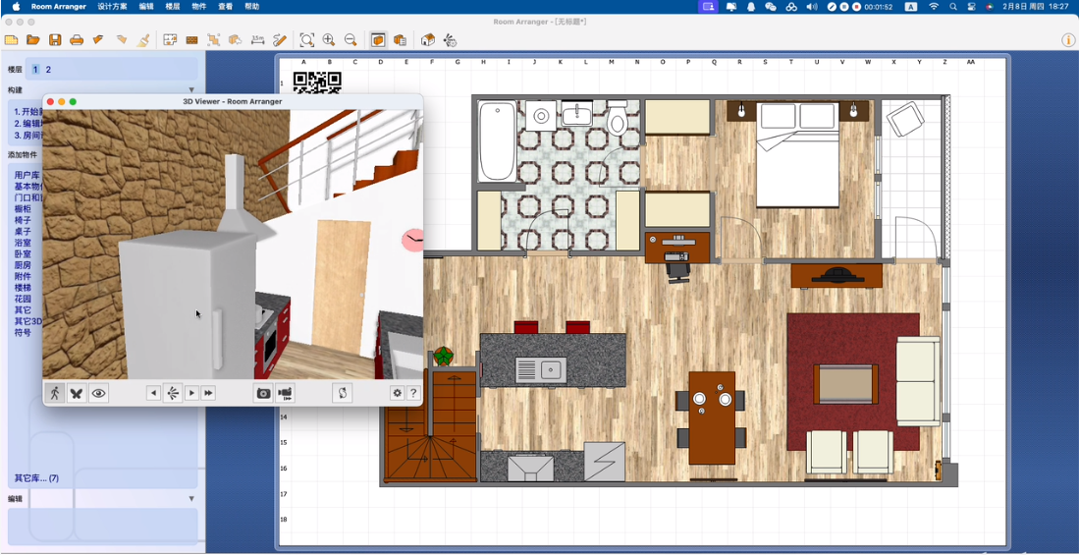The height and width of the screenshot is (555, 1079).
Task: Open 3D Viewer settings gear
Action: [x=397, y=393]
